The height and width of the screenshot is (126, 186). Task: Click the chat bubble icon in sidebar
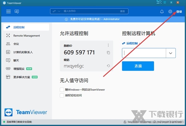8,60
